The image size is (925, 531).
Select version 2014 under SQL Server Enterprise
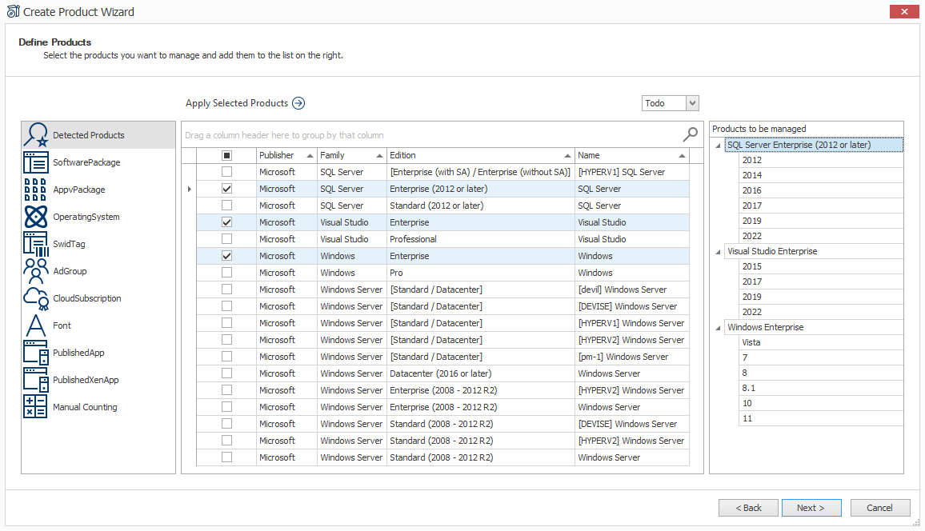[821, 175]
